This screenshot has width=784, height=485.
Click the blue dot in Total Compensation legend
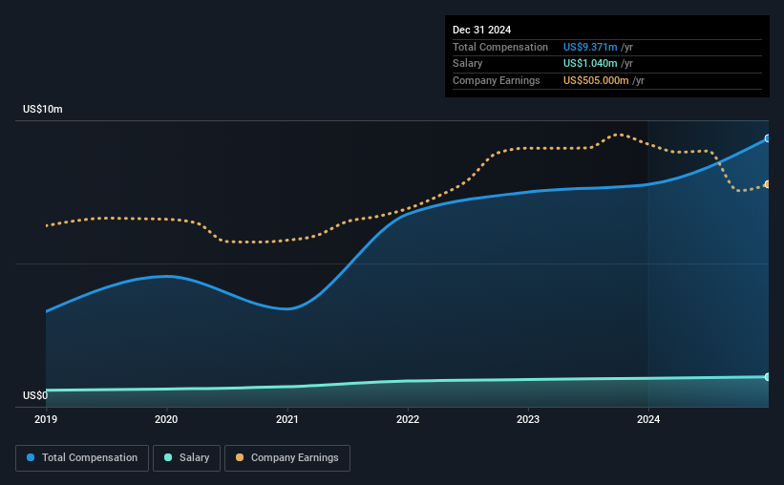tap(31, 457)
